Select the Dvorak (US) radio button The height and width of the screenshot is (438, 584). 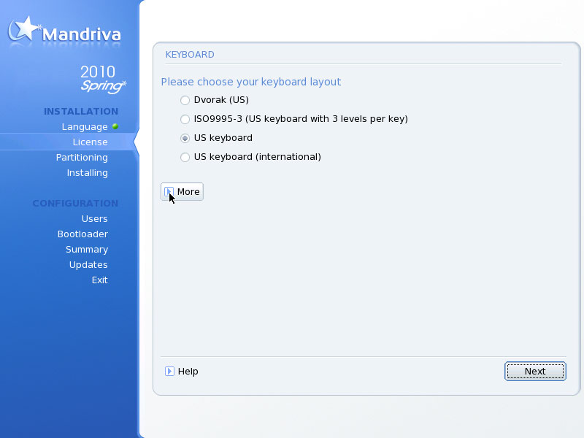[x=185, y=100]
